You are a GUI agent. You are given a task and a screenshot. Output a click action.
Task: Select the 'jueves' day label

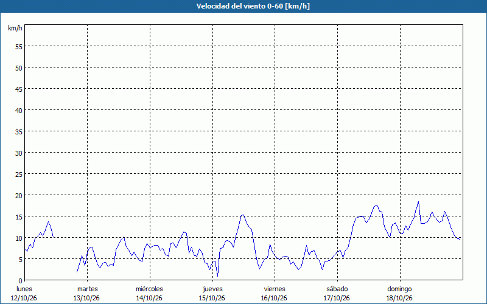click(212, 289)
